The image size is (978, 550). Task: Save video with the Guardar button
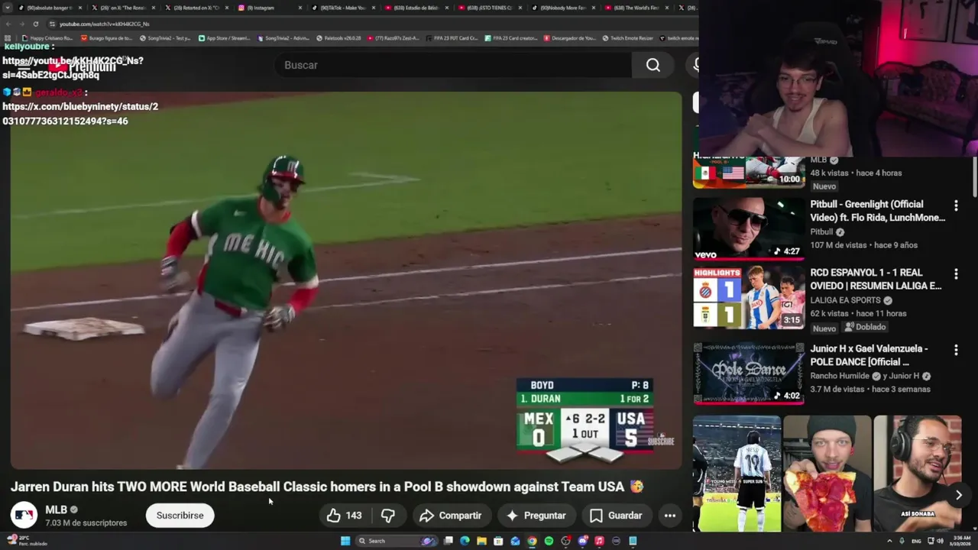(x=616, y=516)
